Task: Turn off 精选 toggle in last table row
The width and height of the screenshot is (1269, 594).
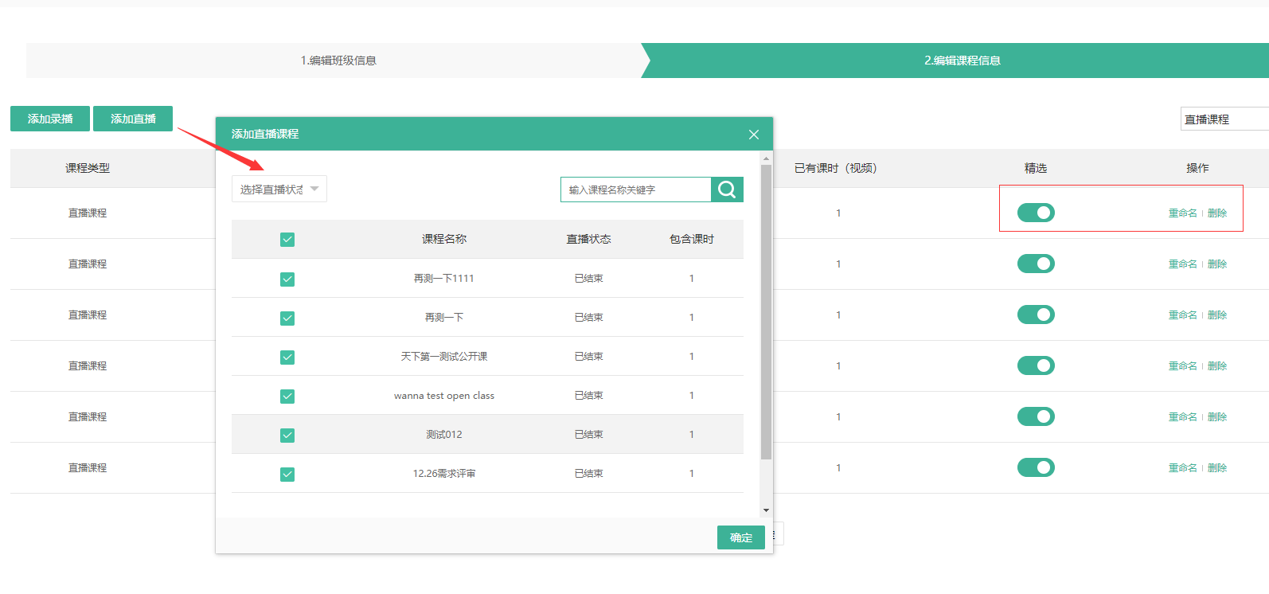Action: 1036,467
